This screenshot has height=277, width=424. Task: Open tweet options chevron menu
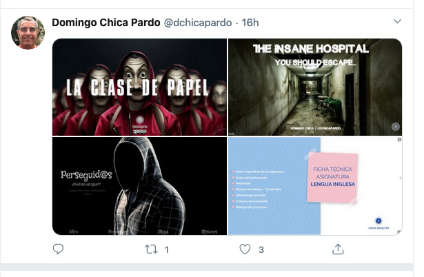tap(397, 21)
